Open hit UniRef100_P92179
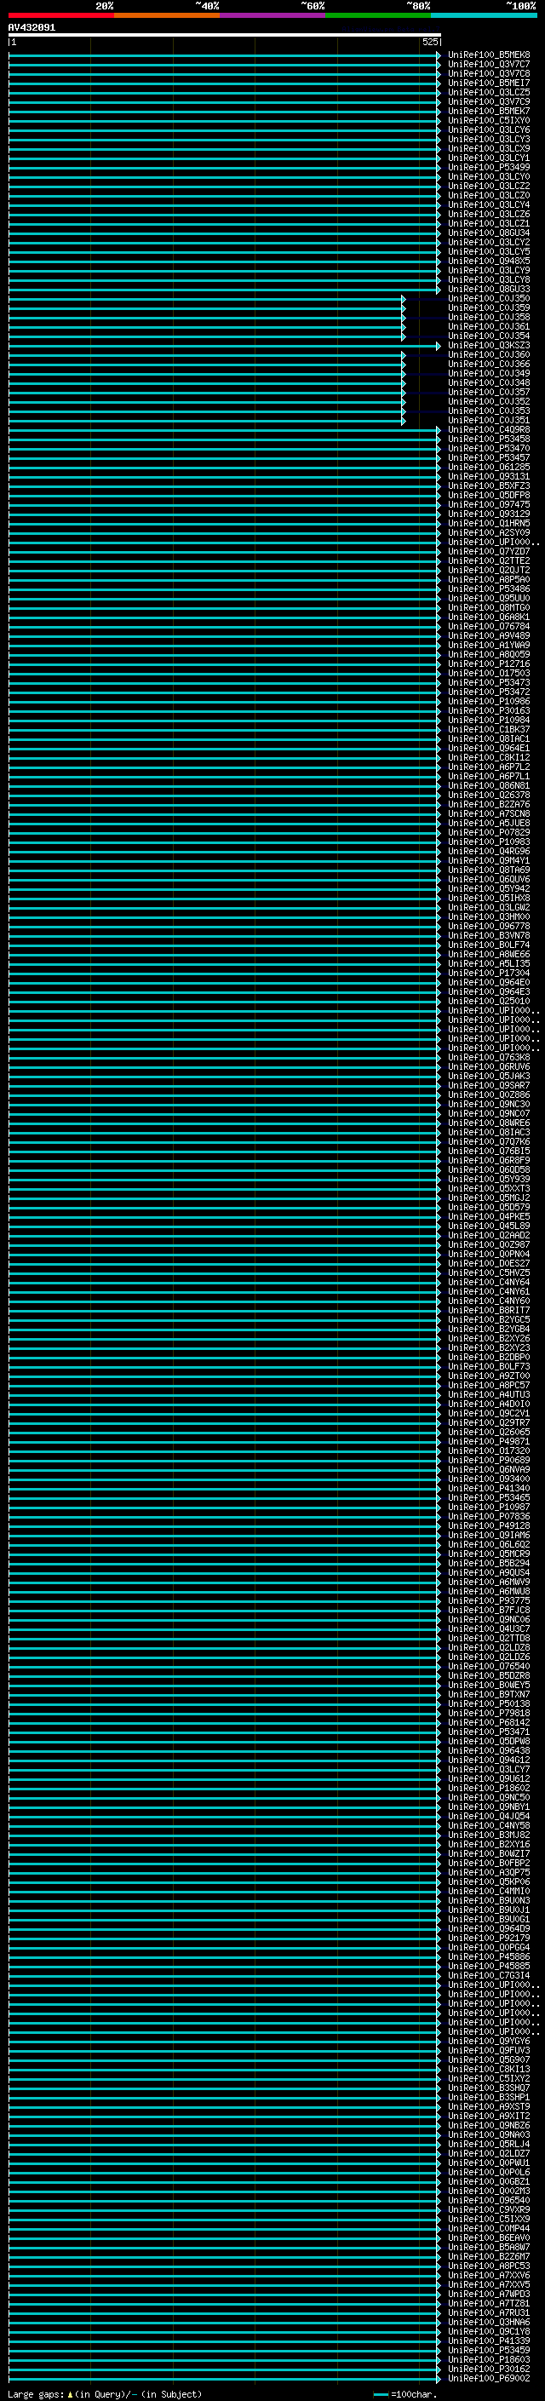The width and height of the screenshot is (545, 2401). 488,1938
